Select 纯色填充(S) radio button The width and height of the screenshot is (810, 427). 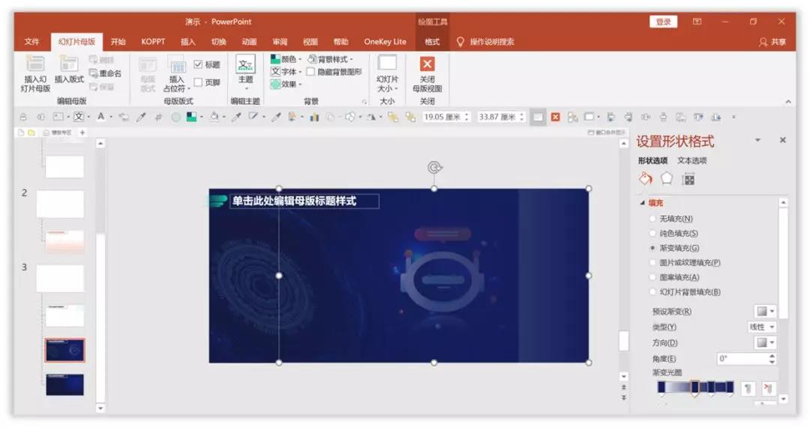point(652,233)
